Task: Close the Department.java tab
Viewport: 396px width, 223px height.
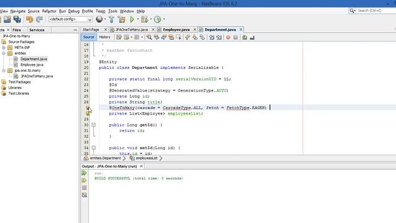Action: [x=241, y=30]
